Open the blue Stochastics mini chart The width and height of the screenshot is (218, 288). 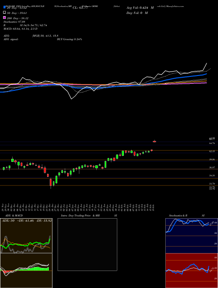[x=191, y=236]
